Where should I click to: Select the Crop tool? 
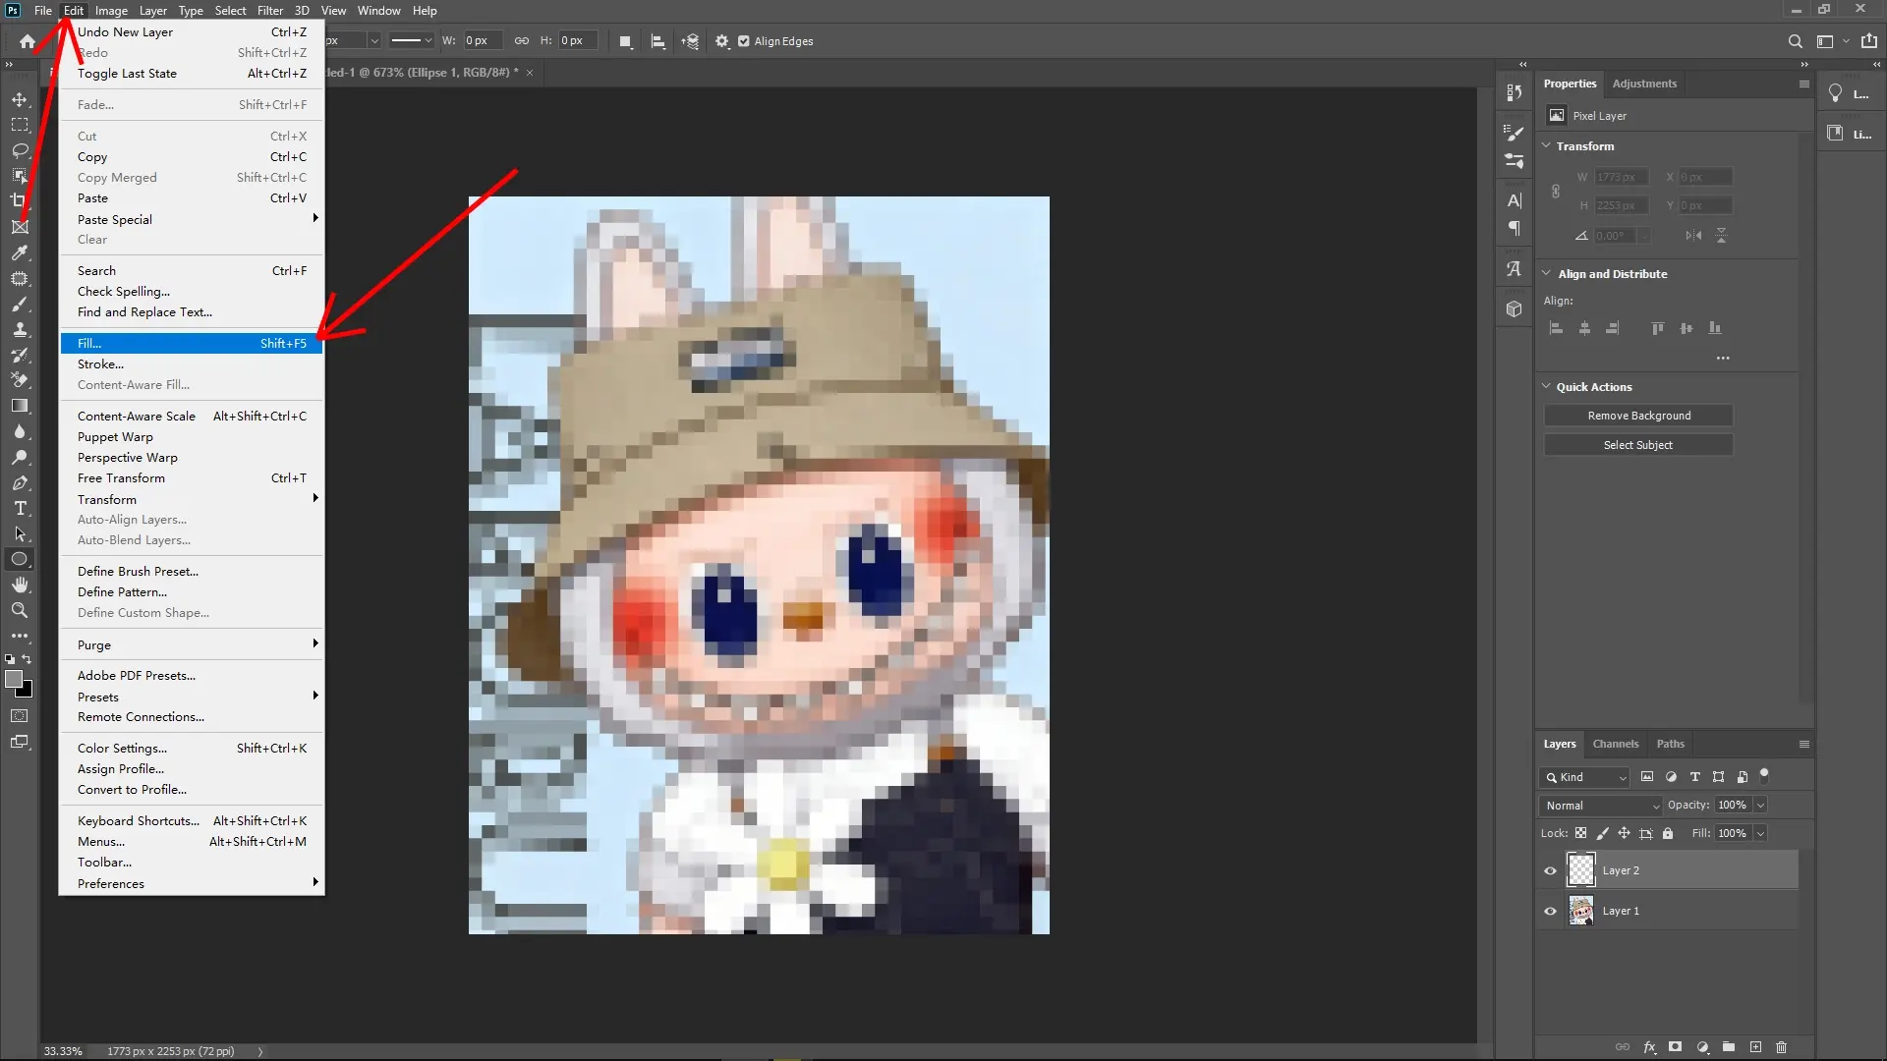20,200
